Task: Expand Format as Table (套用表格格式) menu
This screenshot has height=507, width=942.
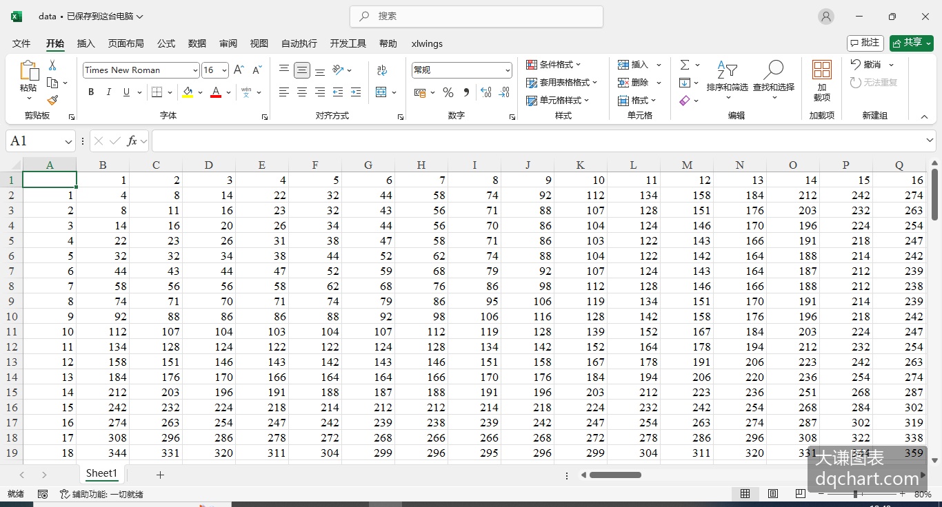Action: (x=562, y=83)
